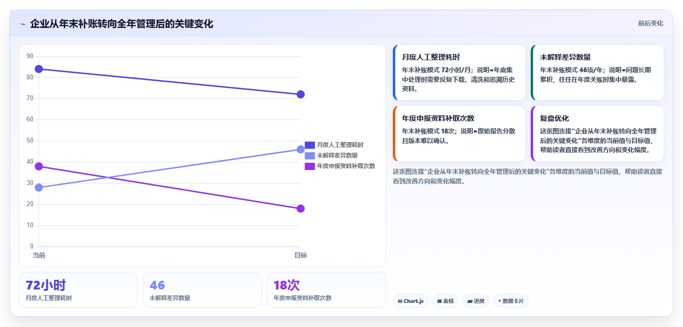The image size is (683, 327).
Task: Click the light-blue 当前 point at 28
Action: pos(39,187)
